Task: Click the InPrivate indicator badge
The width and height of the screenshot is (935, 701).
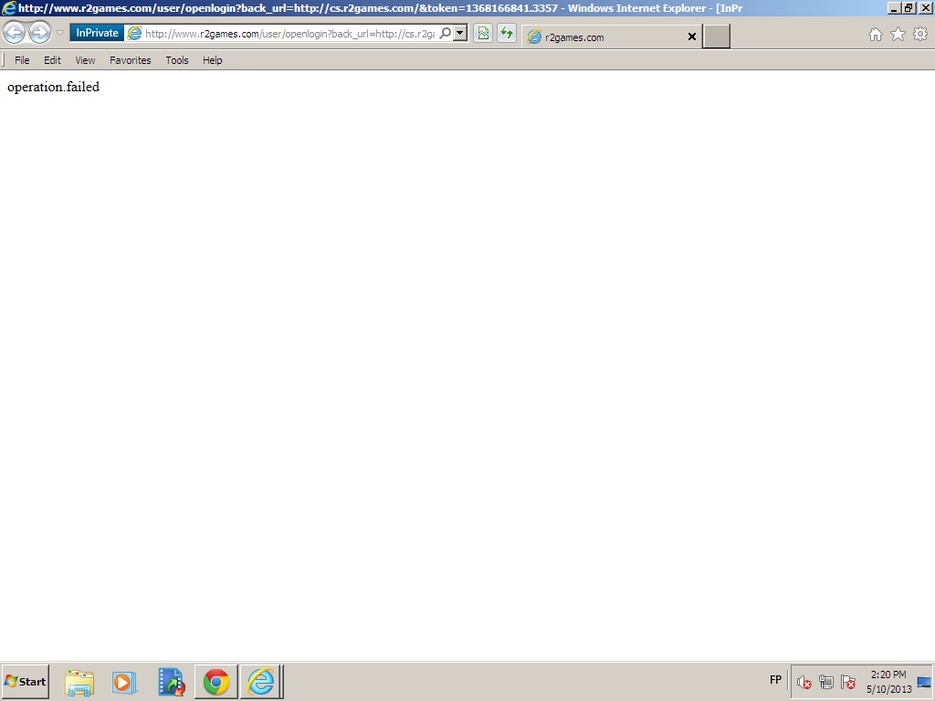Action: tap(97, 33)
